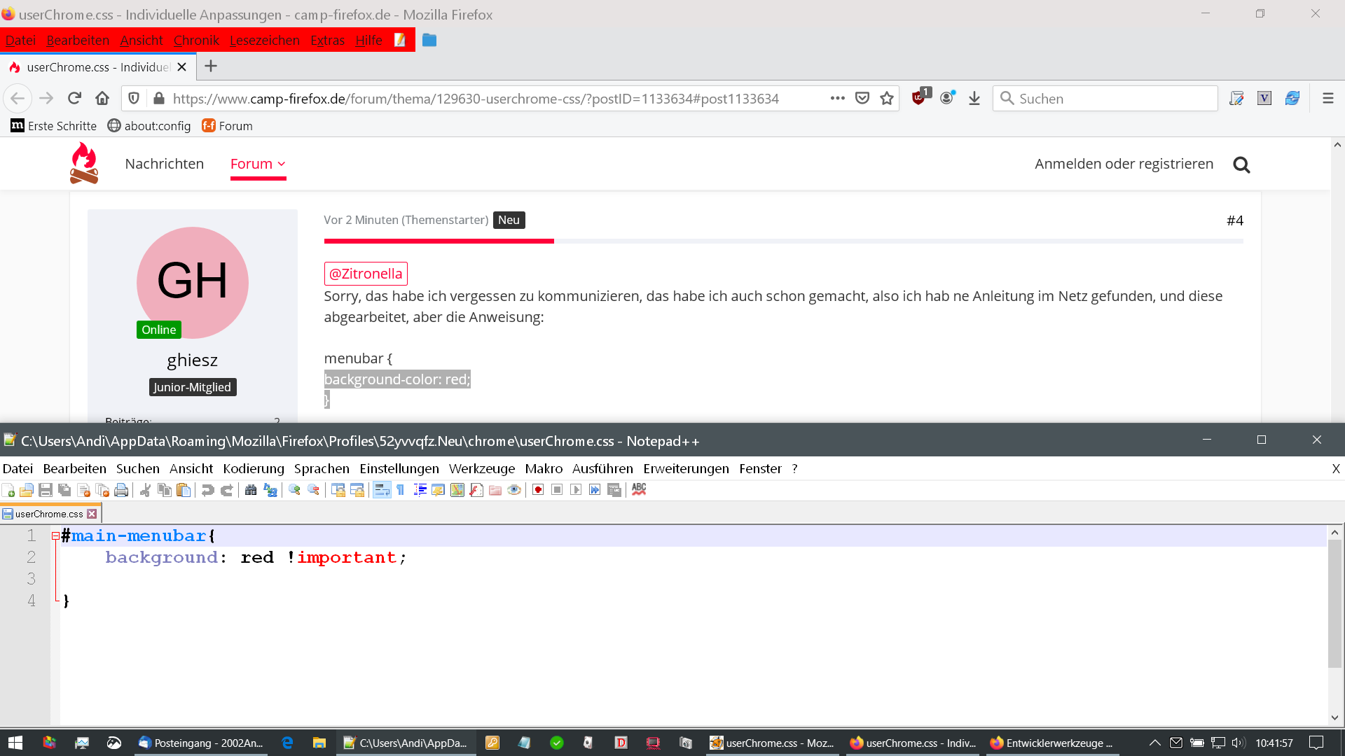Click the Undo arrow in Notepad++ toolbar

pyautogui.click(x=207, y=490)
